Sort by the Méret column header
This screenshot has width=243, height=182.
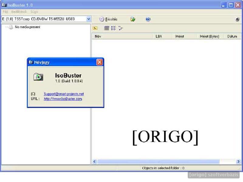click(x=184, y=36)
